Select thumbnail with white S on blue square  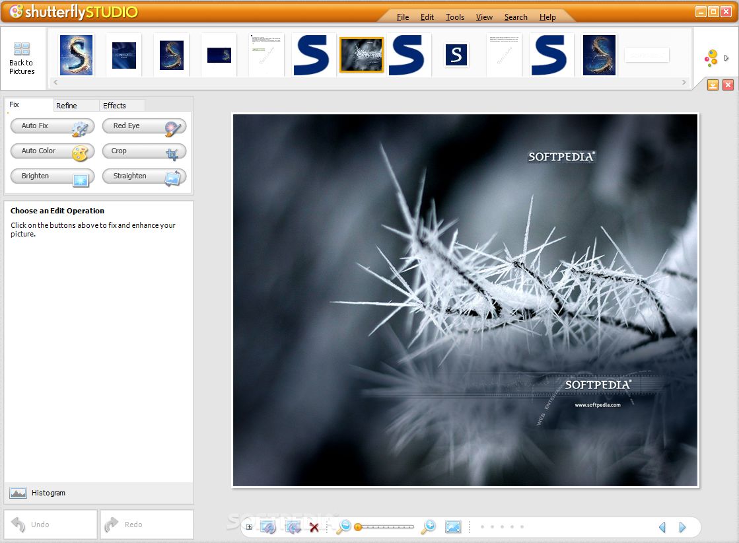(x=456, y=55)
